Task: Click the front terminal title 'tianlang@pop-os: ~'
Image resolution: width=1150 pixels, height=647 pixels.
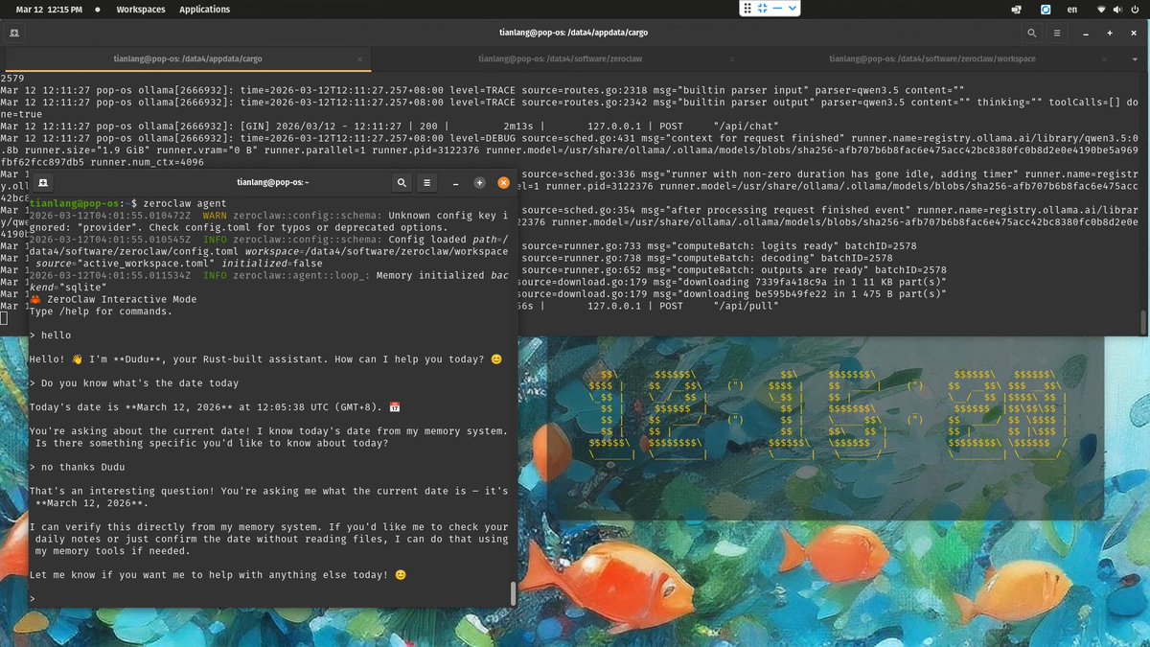Action: pyautogui.click(x=273, y=182)
